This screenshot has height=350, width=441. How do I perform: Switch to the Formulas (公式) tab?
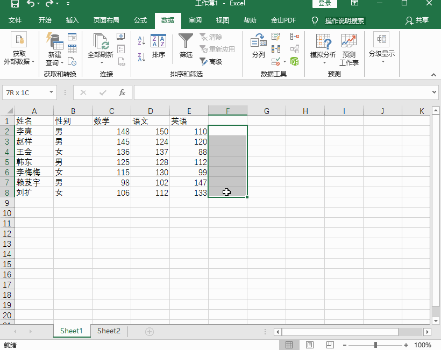pyautogui.click(x=140, y=20)
